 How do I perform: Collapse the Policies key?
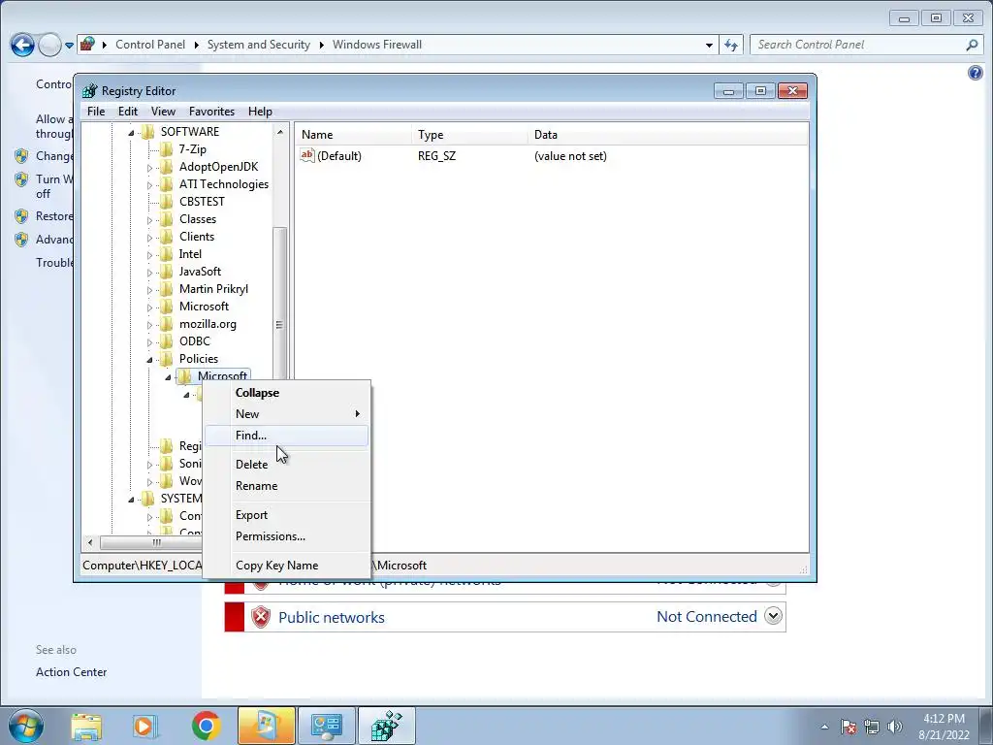point(150,359)
